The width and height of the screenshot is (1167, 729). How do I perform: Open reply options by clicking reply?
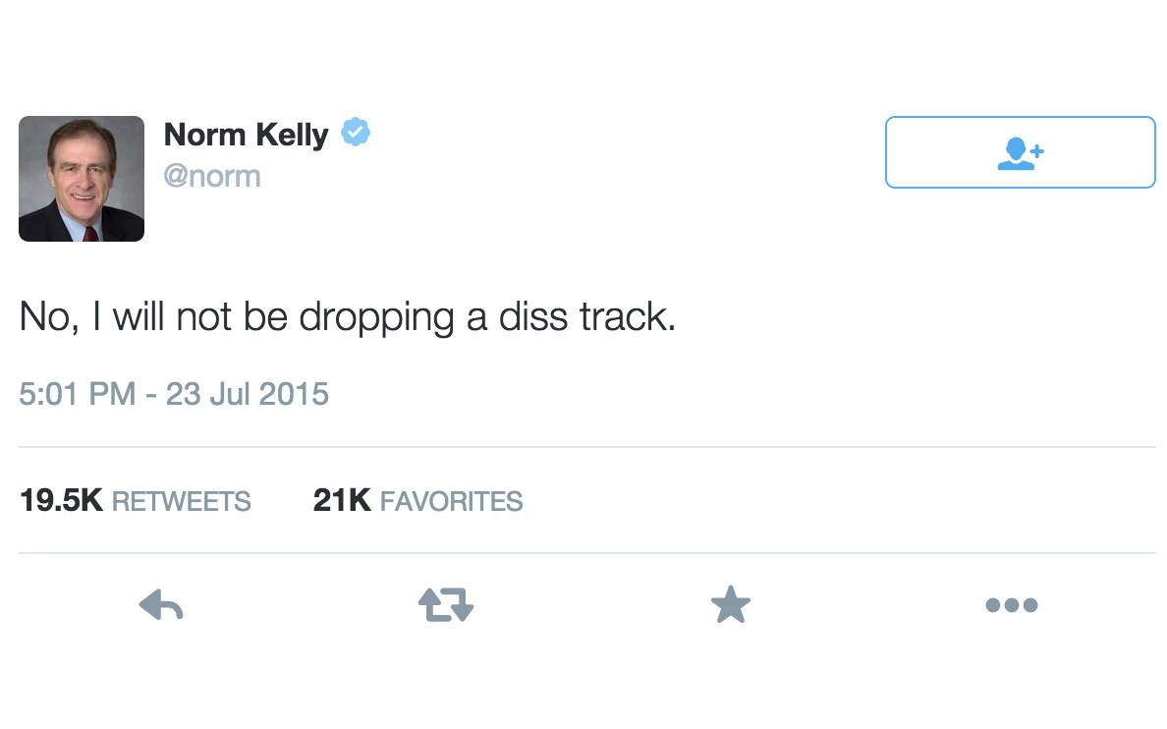tap(160, 605)
